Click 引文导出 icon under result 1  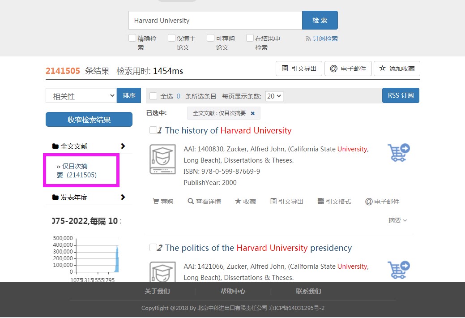[x=273, y=201]
